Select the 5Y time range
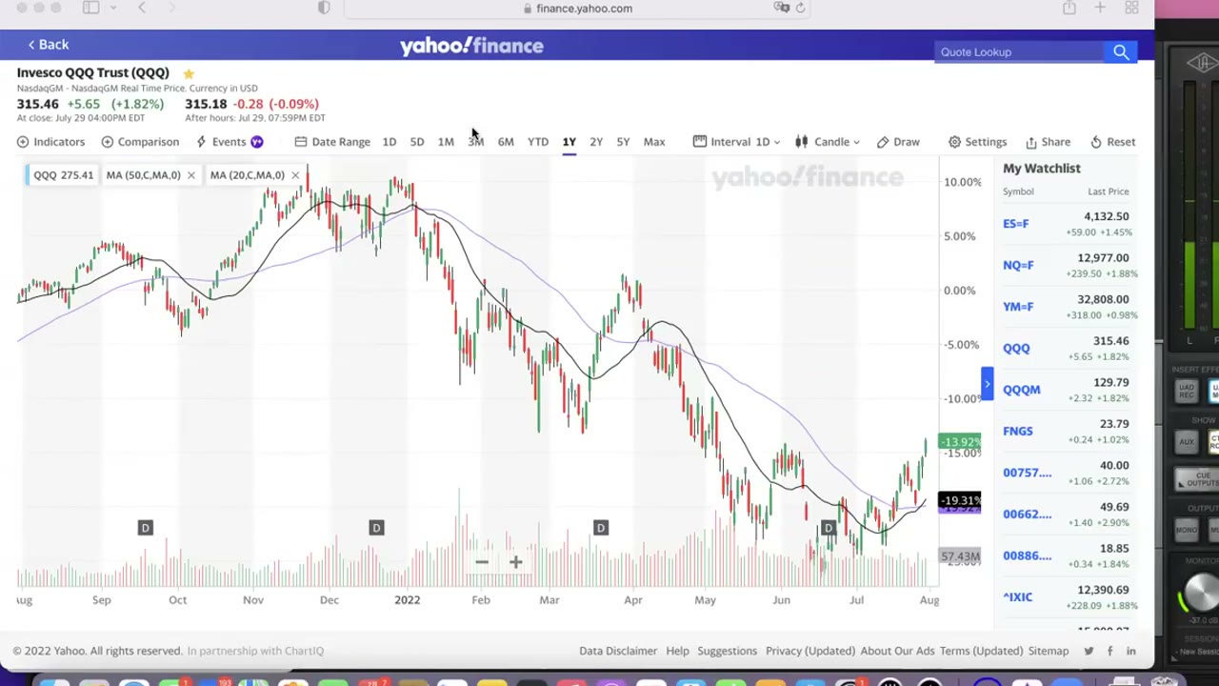The height and width of the screenshot is (686, 1219). (x=623, y=142)
